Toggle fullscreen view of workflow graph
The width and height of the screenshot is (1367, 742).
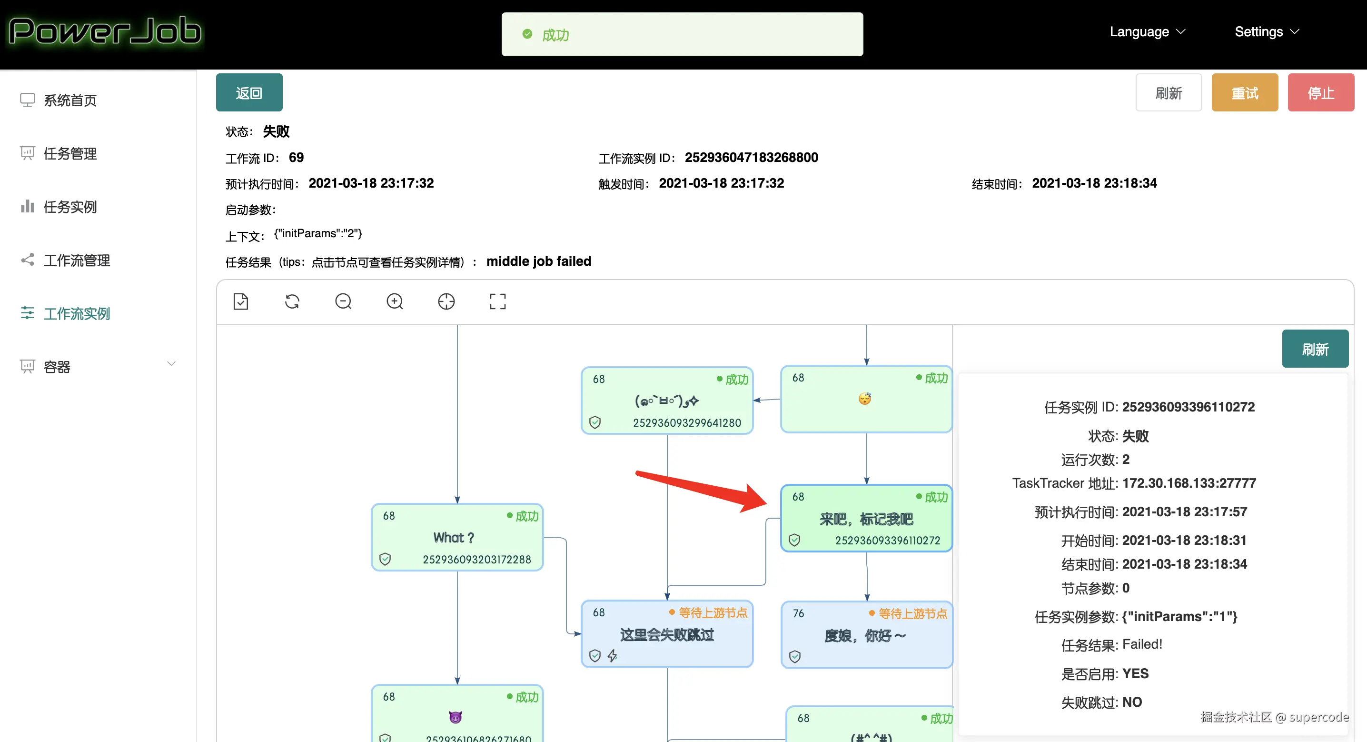coord(497,301)
